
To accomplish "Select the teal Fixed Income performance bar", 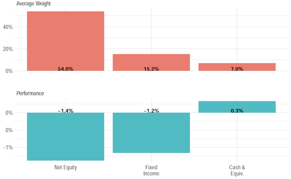I will point(151,133).
